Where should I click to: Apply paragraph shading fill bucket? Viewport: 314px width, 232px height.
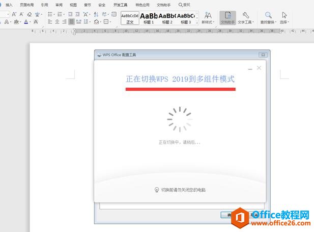click(96, 22)
